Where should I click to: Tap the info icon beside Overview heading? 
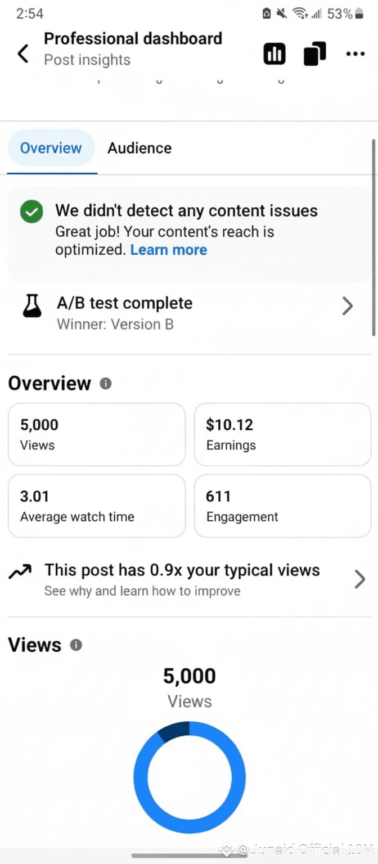click(x=106, y=384)
